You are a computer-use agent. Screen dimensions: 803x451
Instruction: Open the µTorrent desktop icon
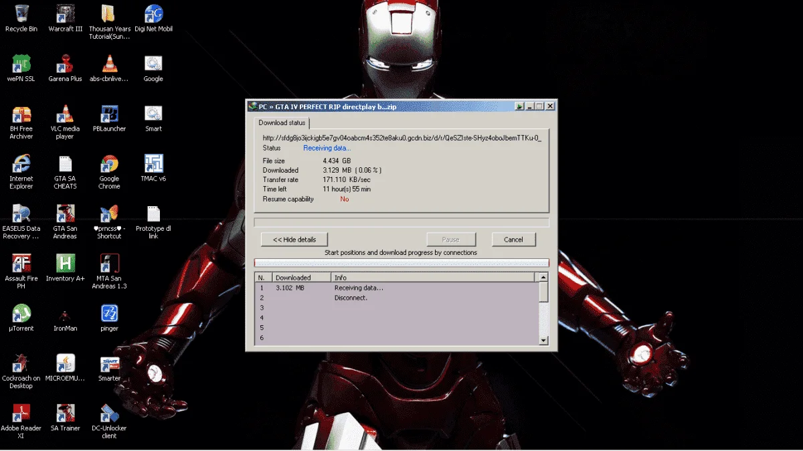pos(21,317)
